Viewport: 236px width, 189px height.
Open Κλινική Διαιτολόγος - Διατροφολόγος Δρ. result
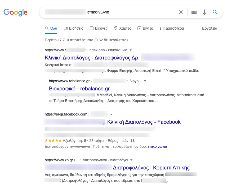pyautogui.click(x=92, y=58)
